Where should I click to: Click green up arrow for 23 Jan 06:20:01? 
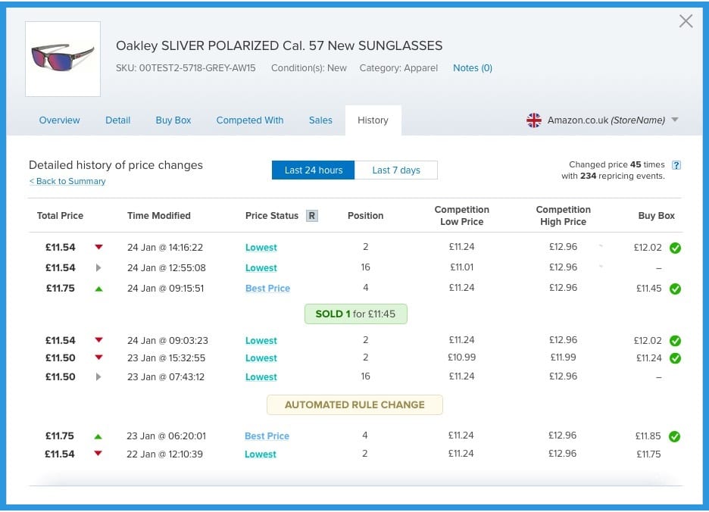tap(98, 436)
